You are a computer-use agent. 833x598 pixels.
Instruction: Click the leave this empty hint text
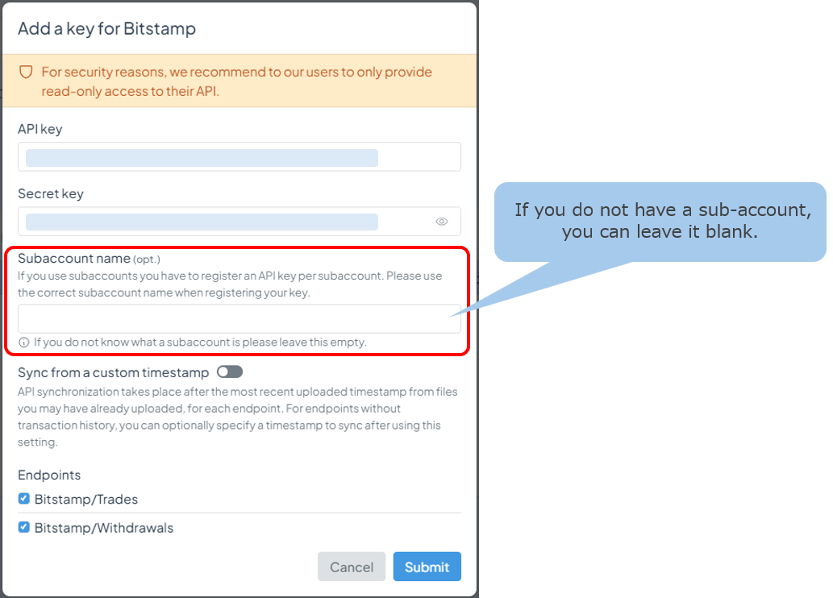[200, 342]
